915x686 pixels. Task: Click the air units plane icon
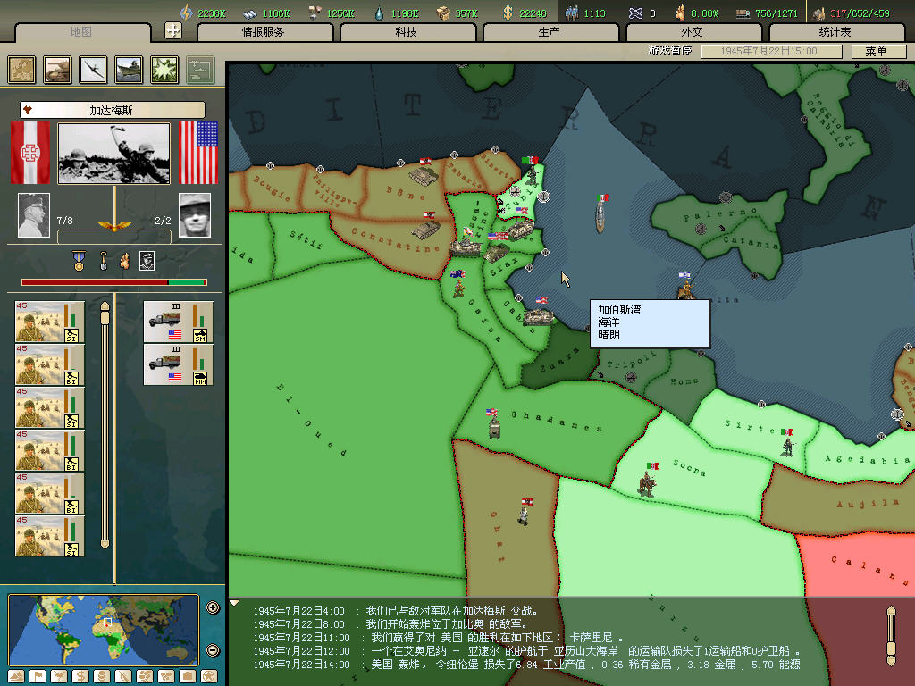click(93, 70)
